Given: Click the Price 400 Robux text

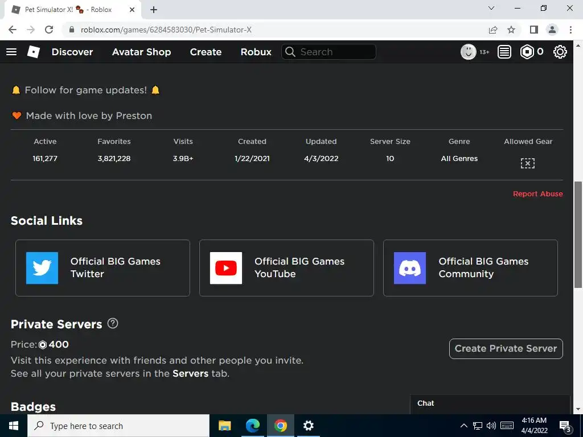Looking at the screenshot, I should tap(40, 344).
